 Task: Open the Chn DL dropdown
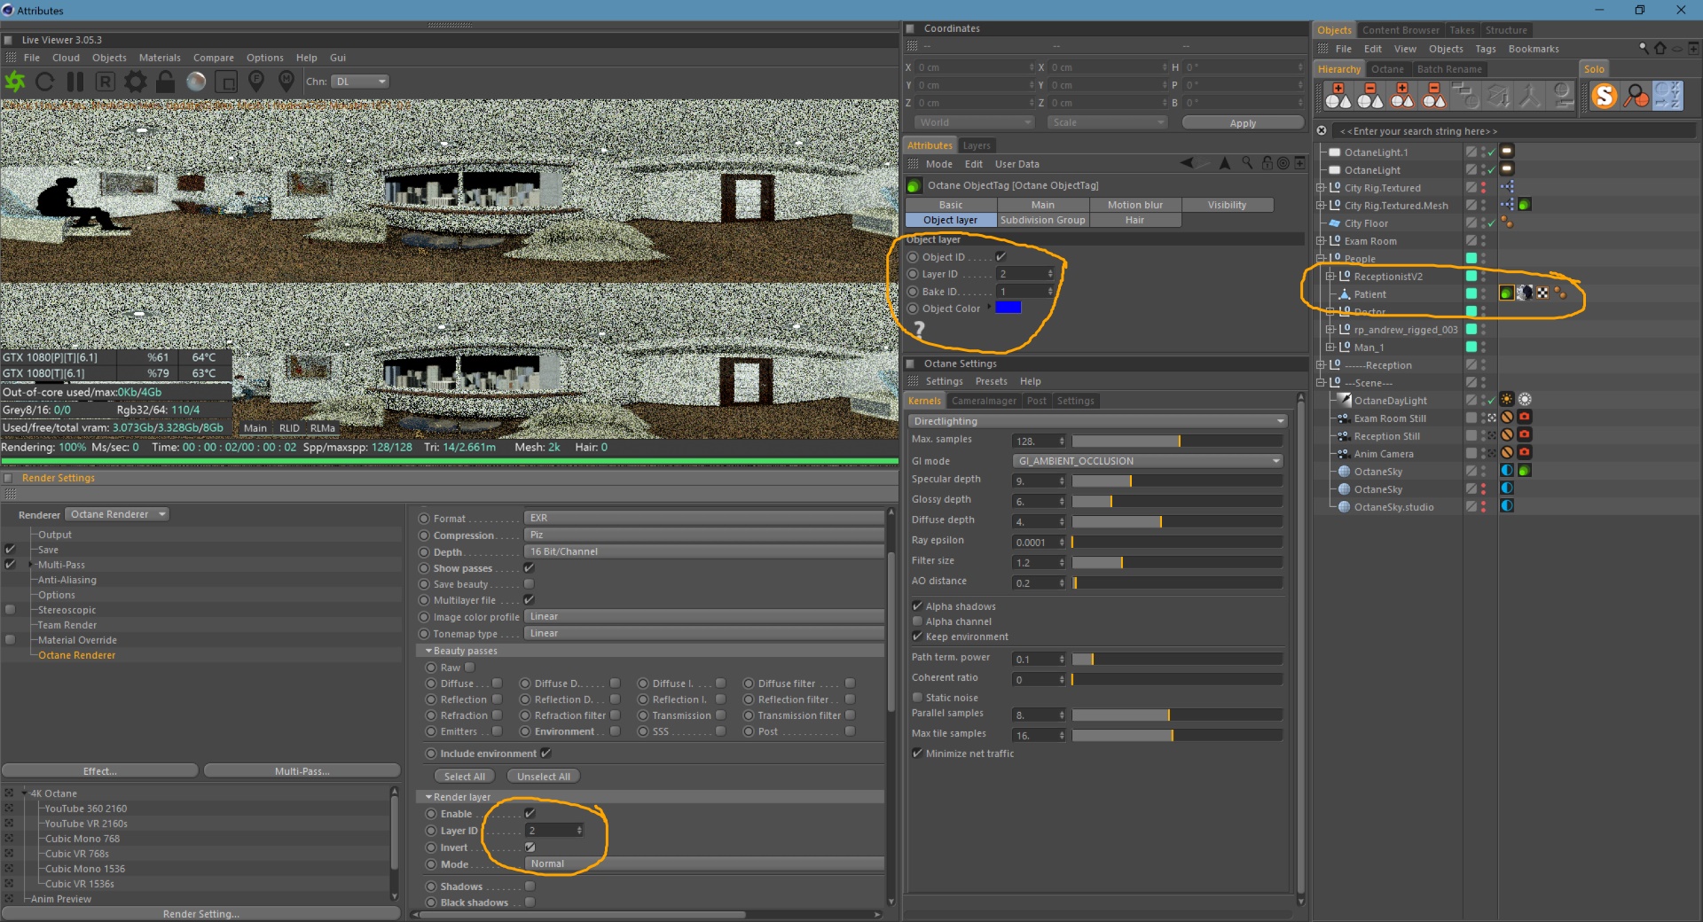tap(360, 82)
